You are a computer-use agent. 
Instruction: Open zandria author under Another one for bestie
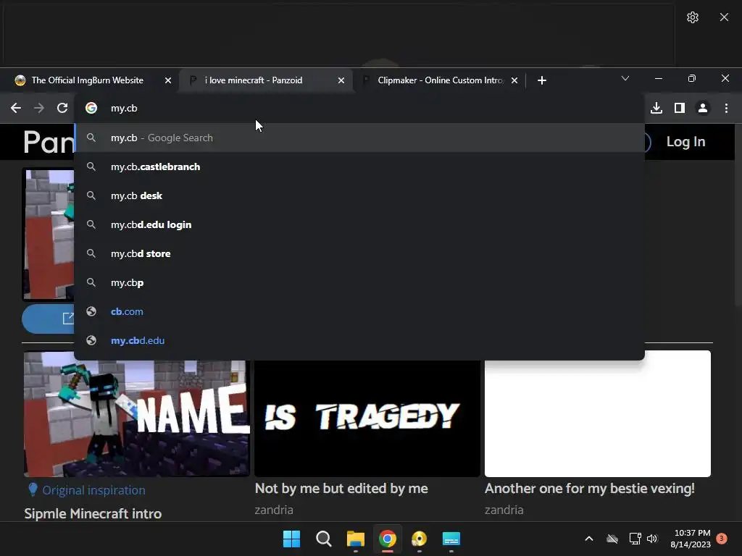pos(504,510)
